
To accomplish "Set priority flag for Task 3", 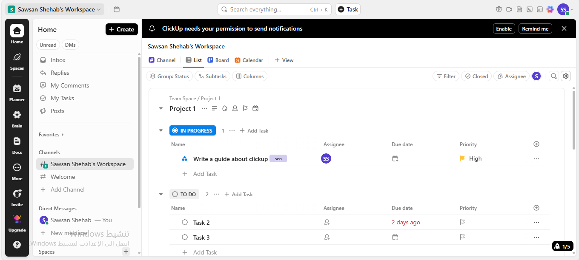I will point(462,237).
